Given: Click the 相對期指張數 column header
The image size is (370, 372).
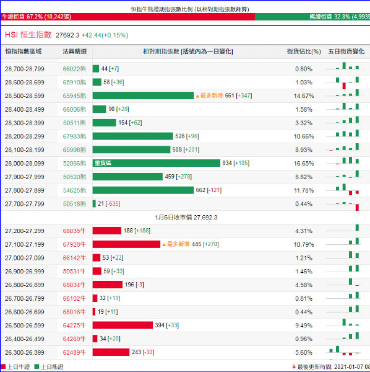Looking at the screenshot, I should (x=187, y=51).
